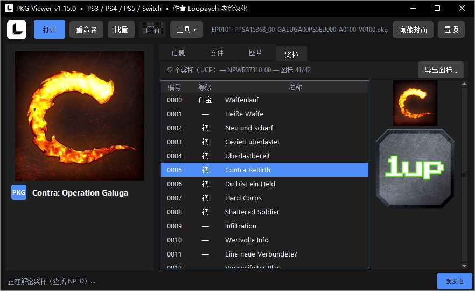Switch to the 文件 files tab
Viewport: 475px width, 291px height.
tap(217, 53)
